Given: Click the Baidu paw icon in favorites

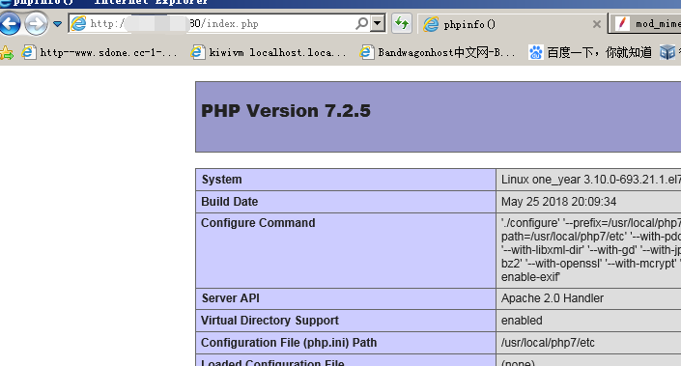Looking at the screenshot, I should [x=536, y=52].
